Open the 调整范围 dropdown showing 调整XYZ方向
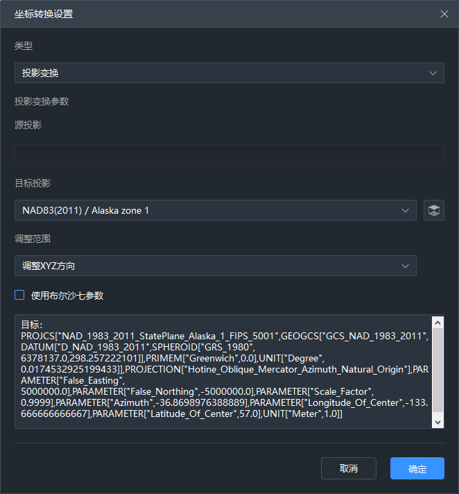The image size is (459, 494). pos(208,266)
